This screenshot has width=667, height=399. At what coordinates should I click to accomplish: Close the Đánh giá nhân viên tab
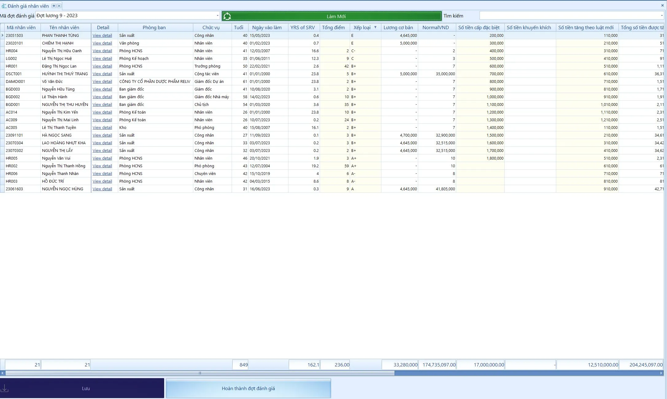click(x=59, y=6)
